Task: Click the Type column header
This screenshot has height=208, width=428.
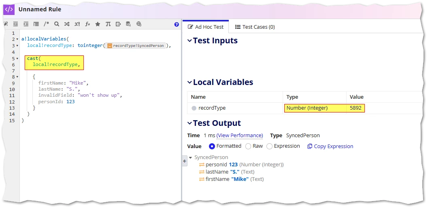Action: click(292, 97)
